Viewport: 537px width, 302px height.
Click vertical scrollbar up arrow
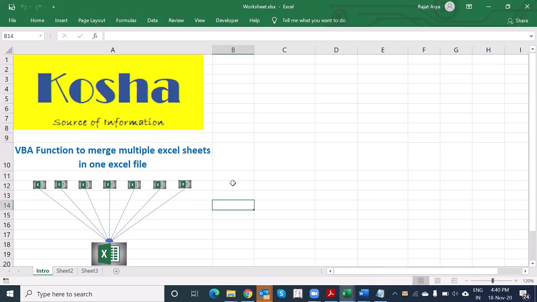tap(533, 49)
